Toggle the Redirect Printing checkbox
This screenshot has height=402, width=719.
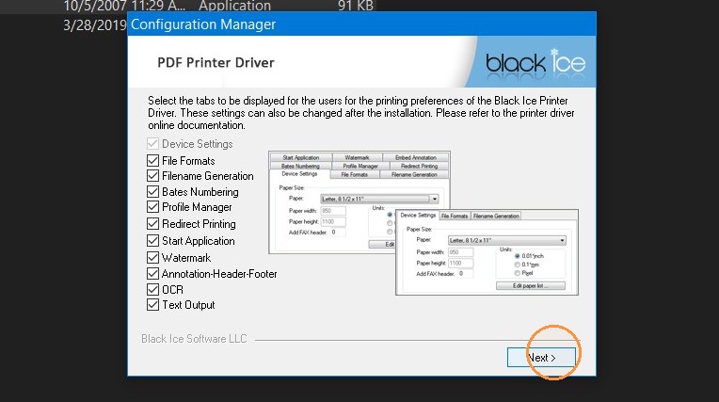[x=152, y=224]
